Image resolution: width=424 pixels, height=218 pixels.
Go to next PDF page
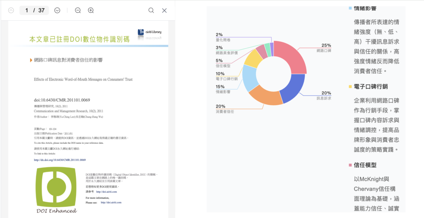coord(57,10)
